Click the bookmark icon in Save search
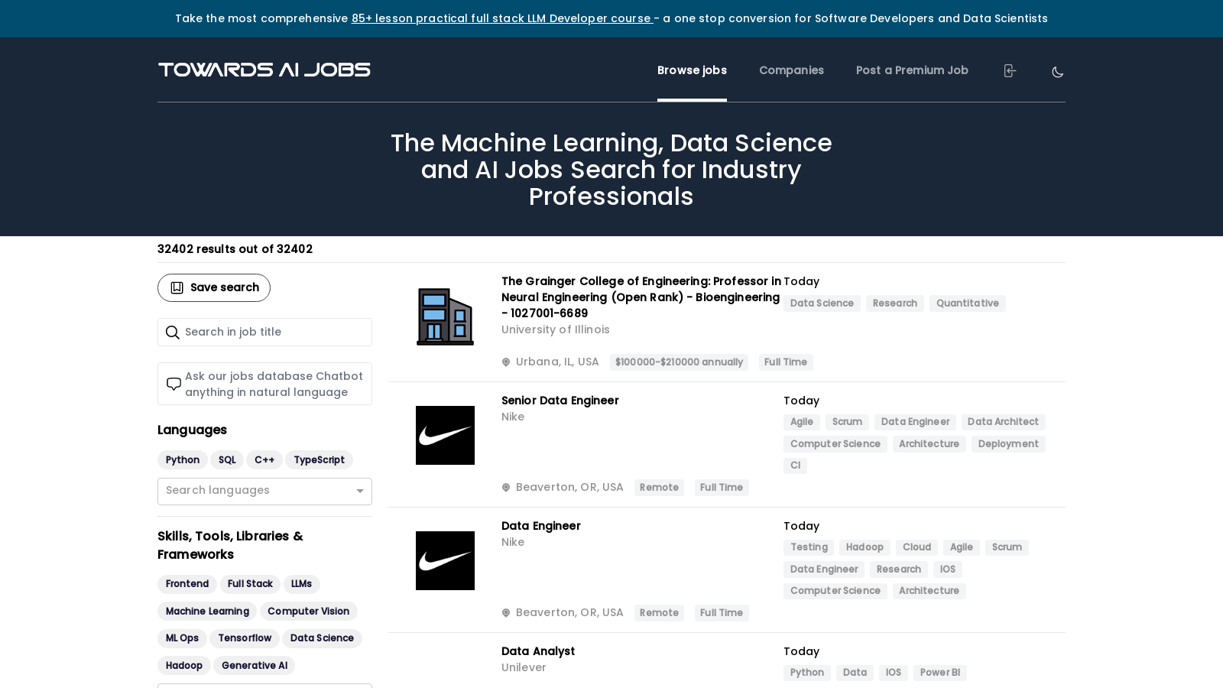The width and height of the screenshot is (1223, 688). [177, 287]
